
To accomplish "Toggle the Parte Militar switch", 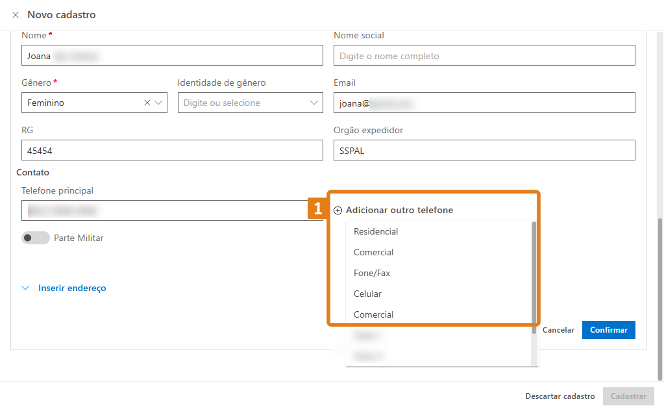I will [35, 238].
